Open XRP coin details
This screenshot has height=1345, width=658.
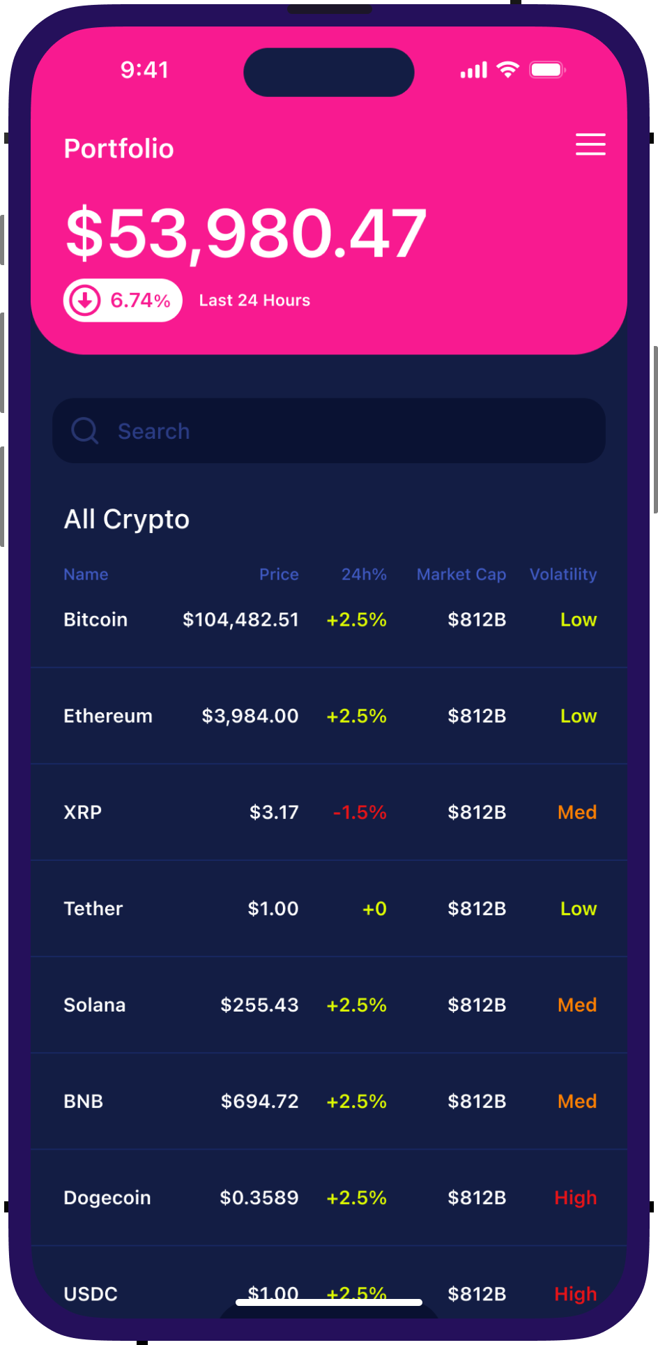[83, 812]
